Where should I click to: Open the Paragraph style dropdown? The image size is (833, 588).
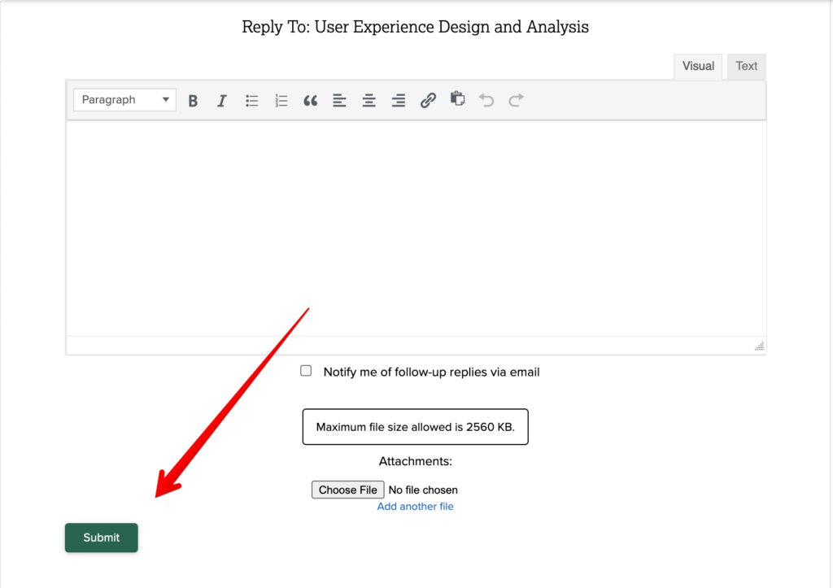(x=124, y=99)
